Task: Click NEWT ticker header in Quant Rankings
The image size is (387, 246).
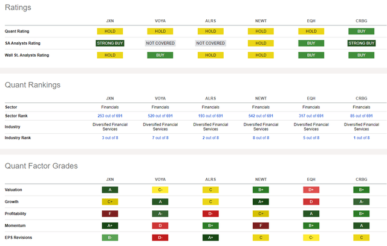Action: 261,98
